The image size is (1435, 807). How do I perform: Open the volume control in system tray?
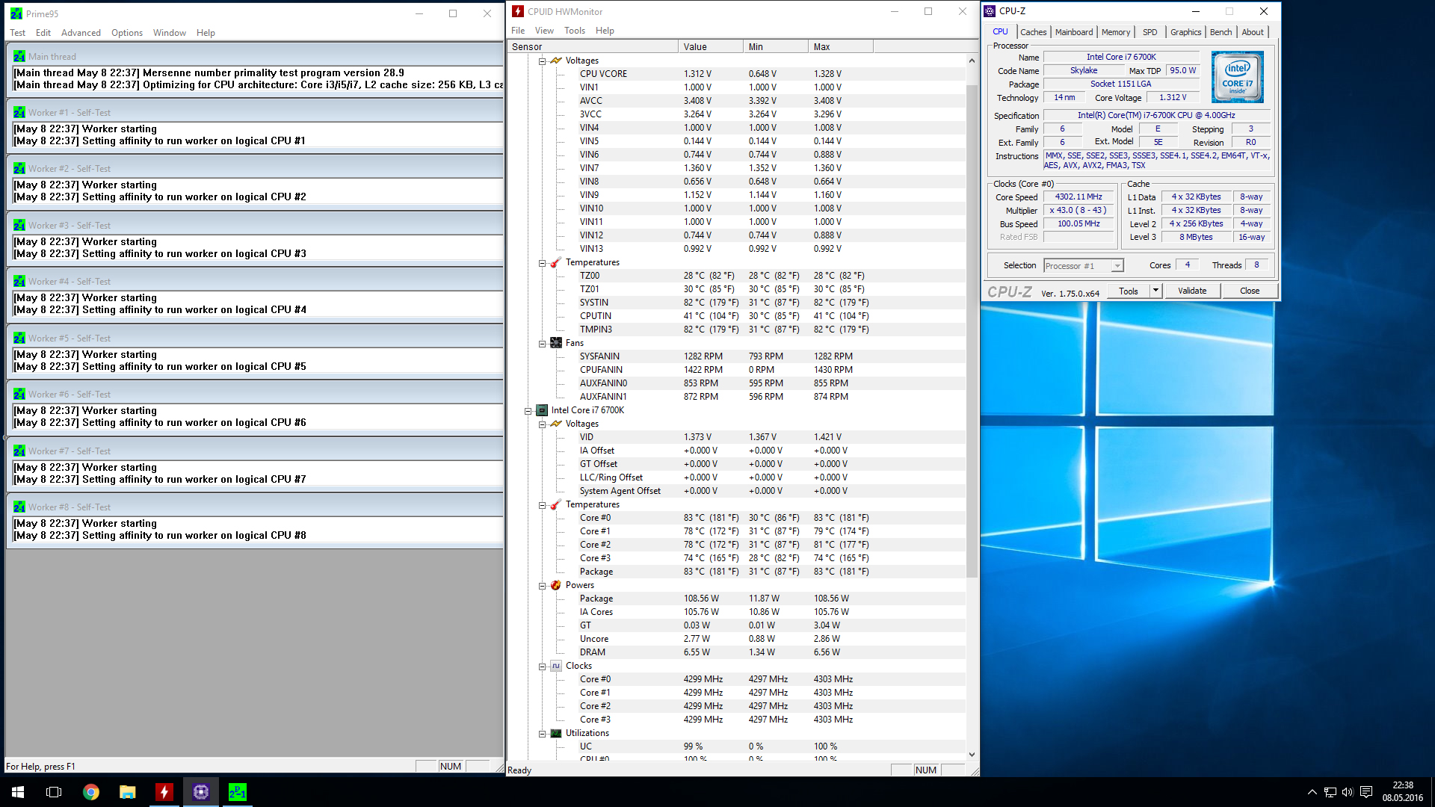(x=1347, y=792)
